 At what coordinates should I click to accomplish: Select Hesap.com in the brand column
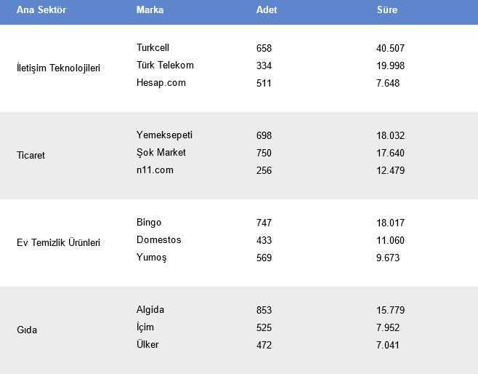[x=161, y=83]
